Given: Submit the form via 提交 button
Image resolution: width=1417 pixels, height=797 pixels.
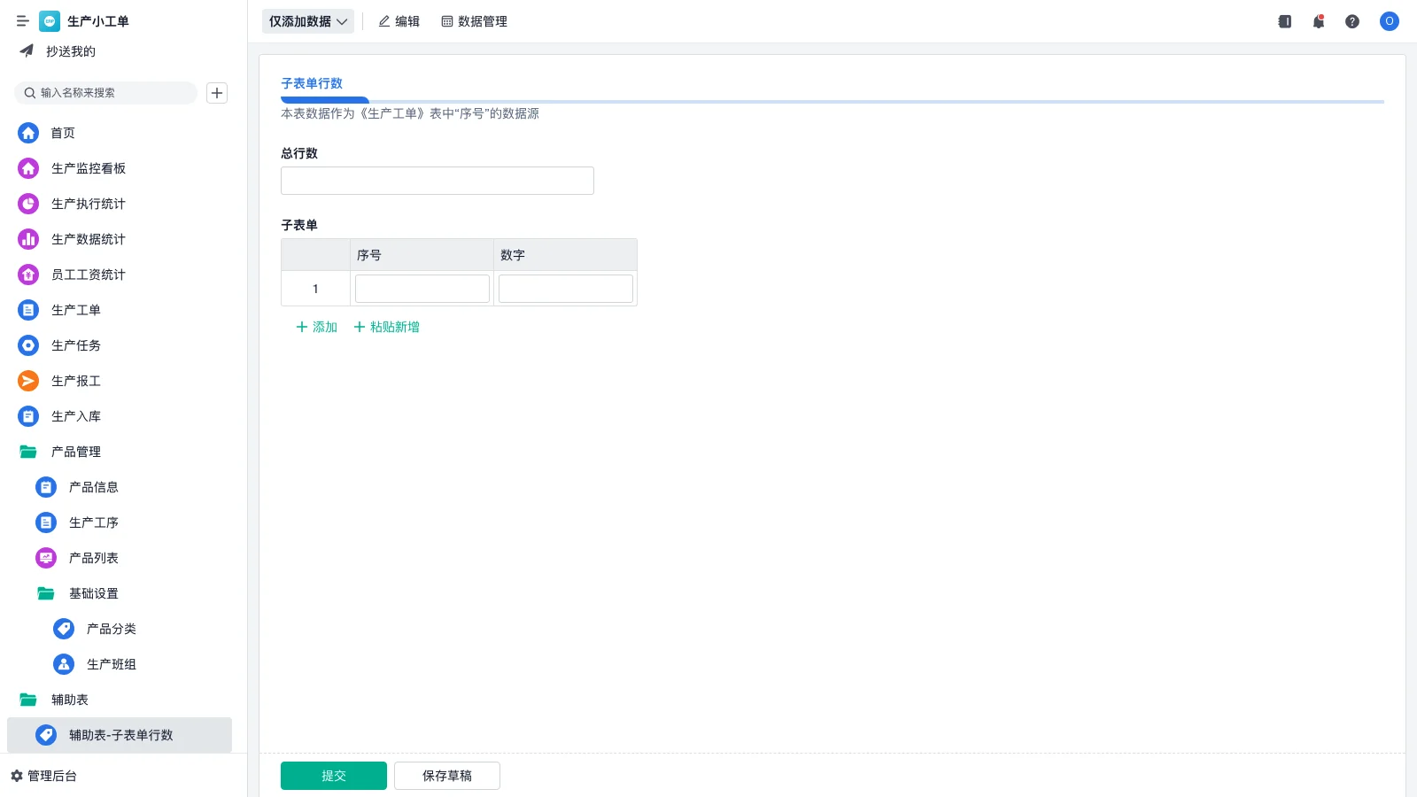Looking at the screenshot, I should point(333,775).
